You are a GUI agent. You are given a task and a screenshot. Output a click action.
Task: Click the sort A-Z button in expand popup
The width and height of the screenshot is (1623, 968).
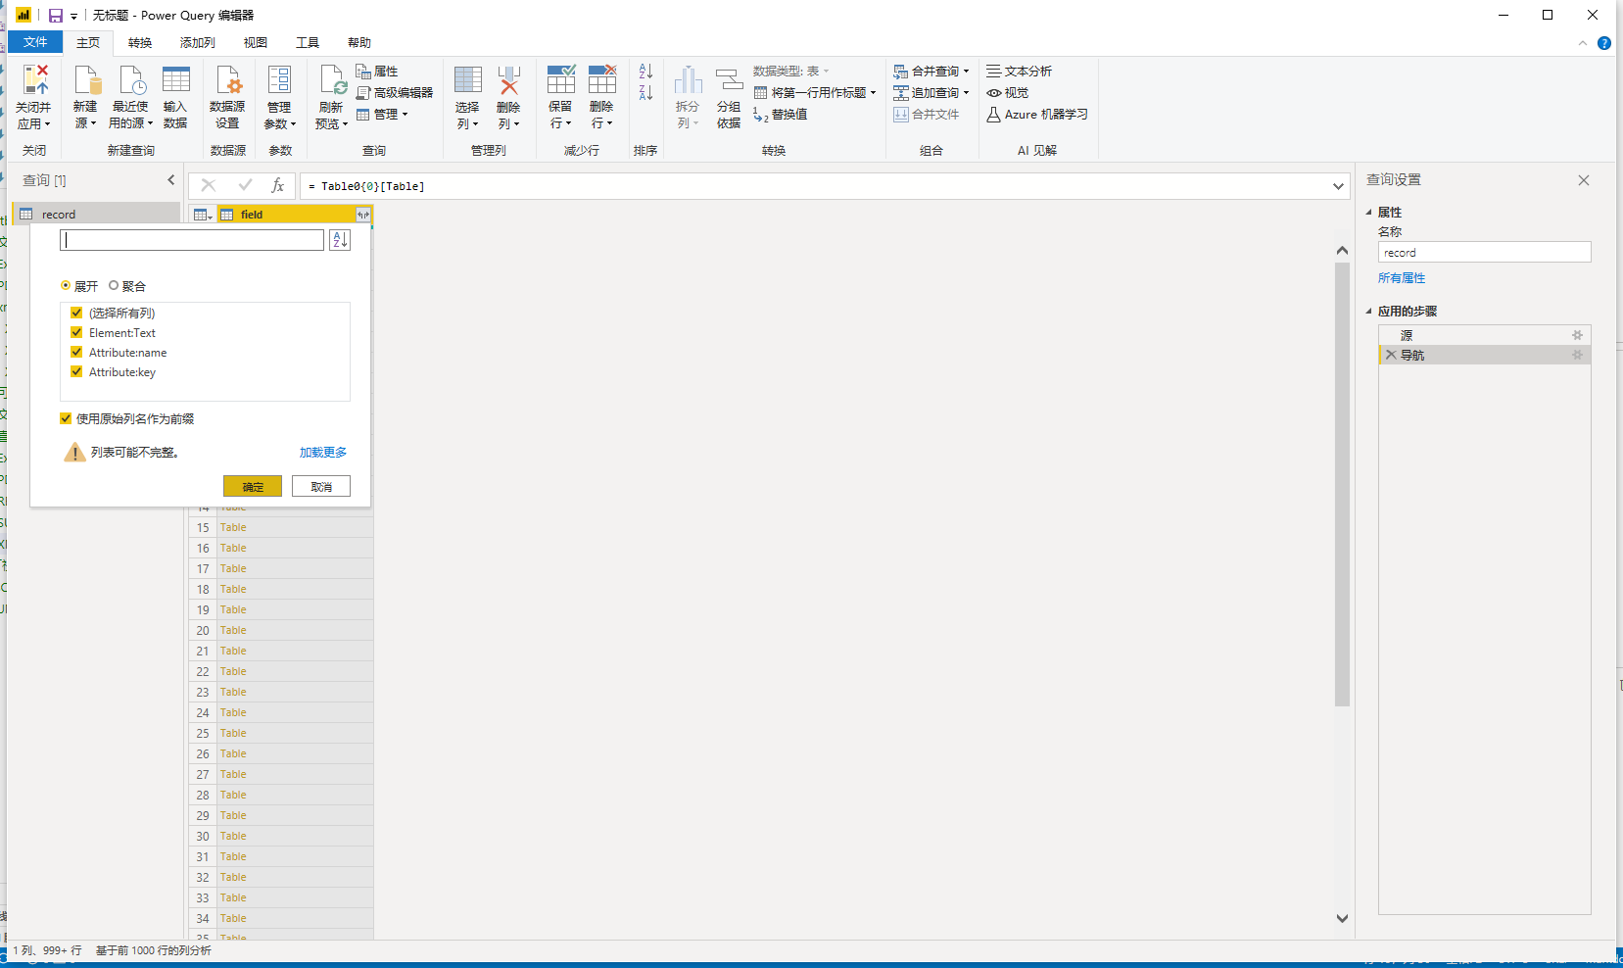[340, 240]
